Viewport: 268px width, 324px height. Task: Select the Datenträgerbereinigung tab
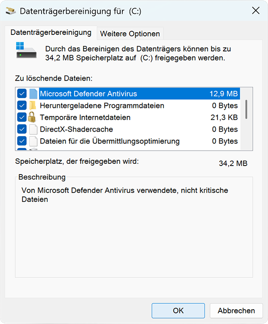(x=50, y=33)
